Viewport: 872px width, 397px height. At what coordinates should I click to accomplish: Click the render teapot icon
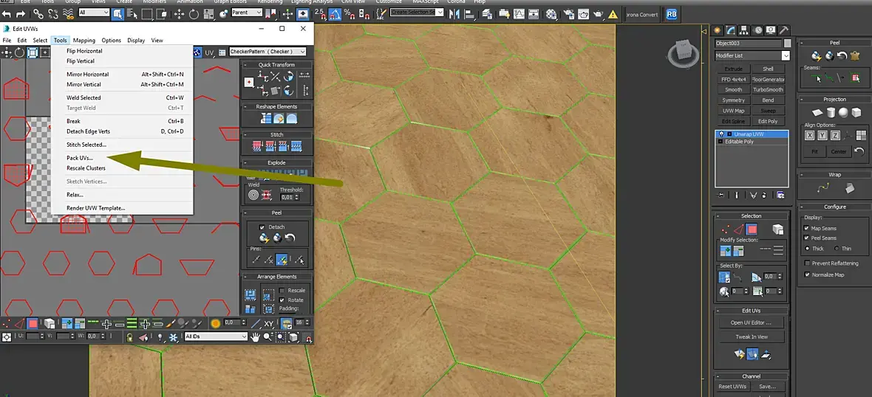point(599,13)
